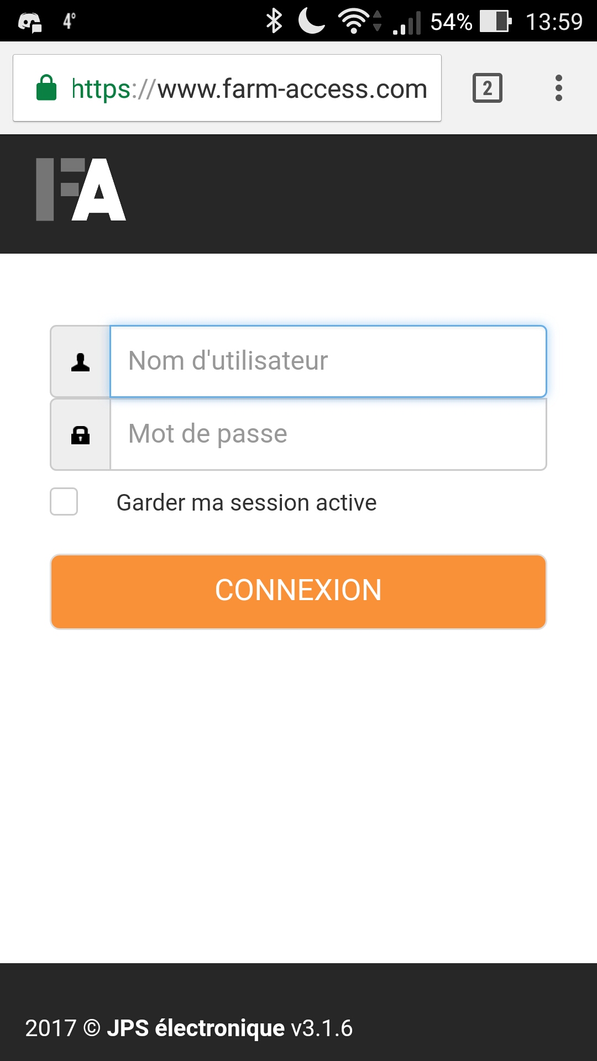Click the orange CONNEXION button
Image resolution: width=597 pixels, height=1061 pixels.
point(298,592)
